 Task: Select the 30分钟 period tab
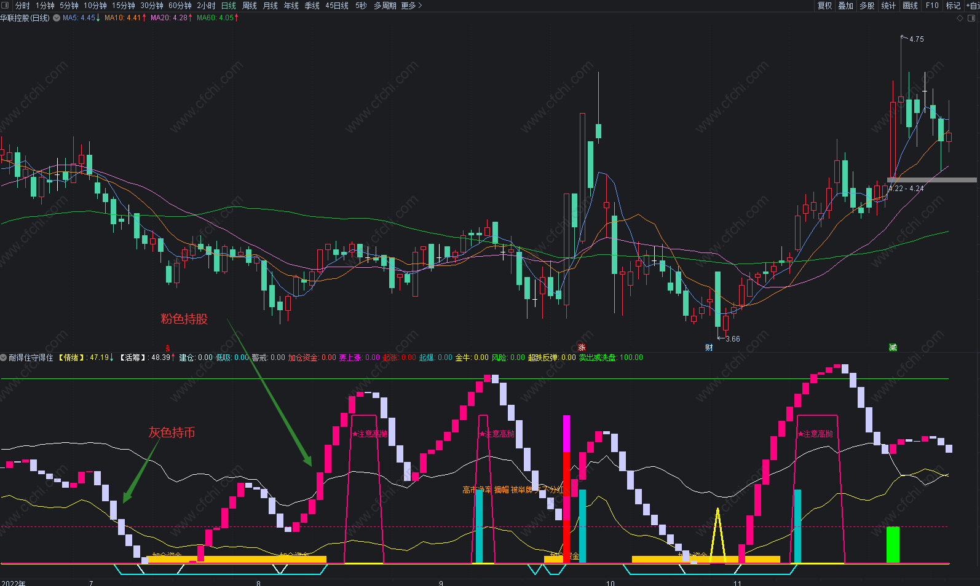(x=152, y=6)
